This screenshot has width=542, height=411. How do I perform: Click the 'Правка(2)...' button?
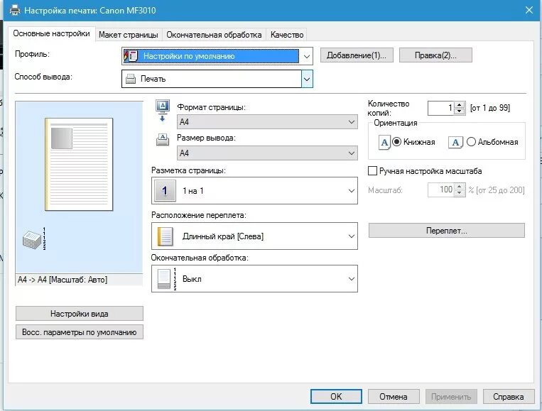(x=435, y=55)
